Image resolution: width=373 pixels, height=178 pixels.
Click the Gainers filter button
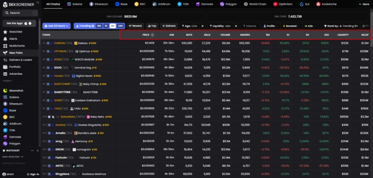click(x=169, y=26)
